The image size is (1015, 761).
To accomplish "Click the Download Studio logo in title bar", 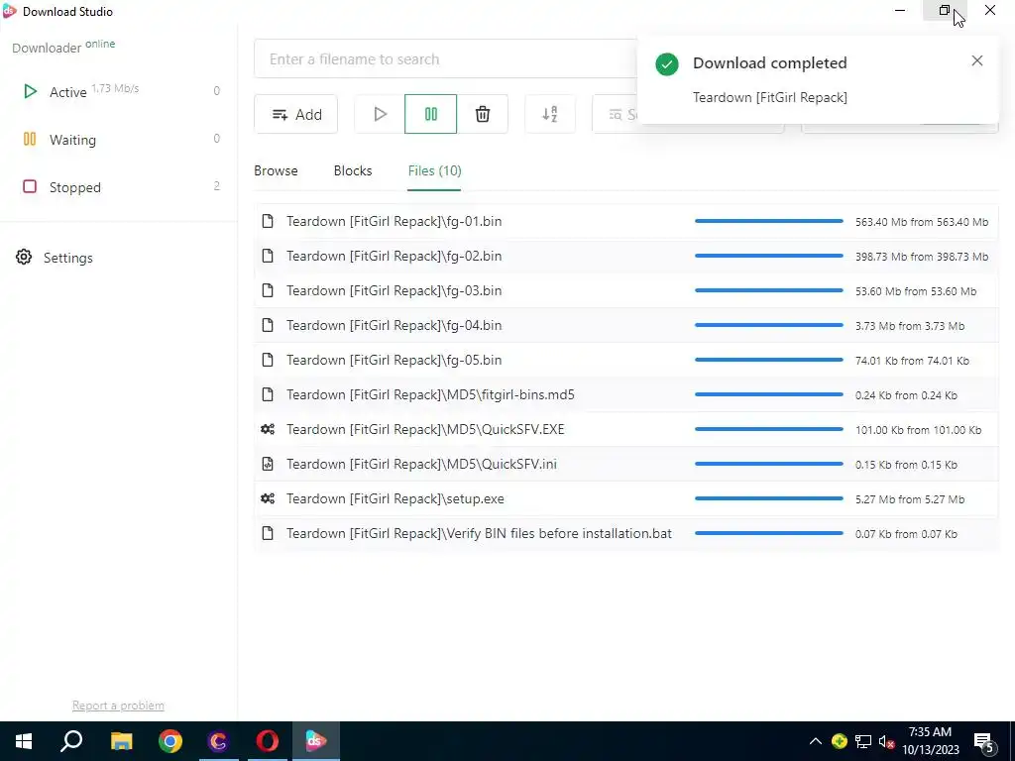I will click(9, 11).
